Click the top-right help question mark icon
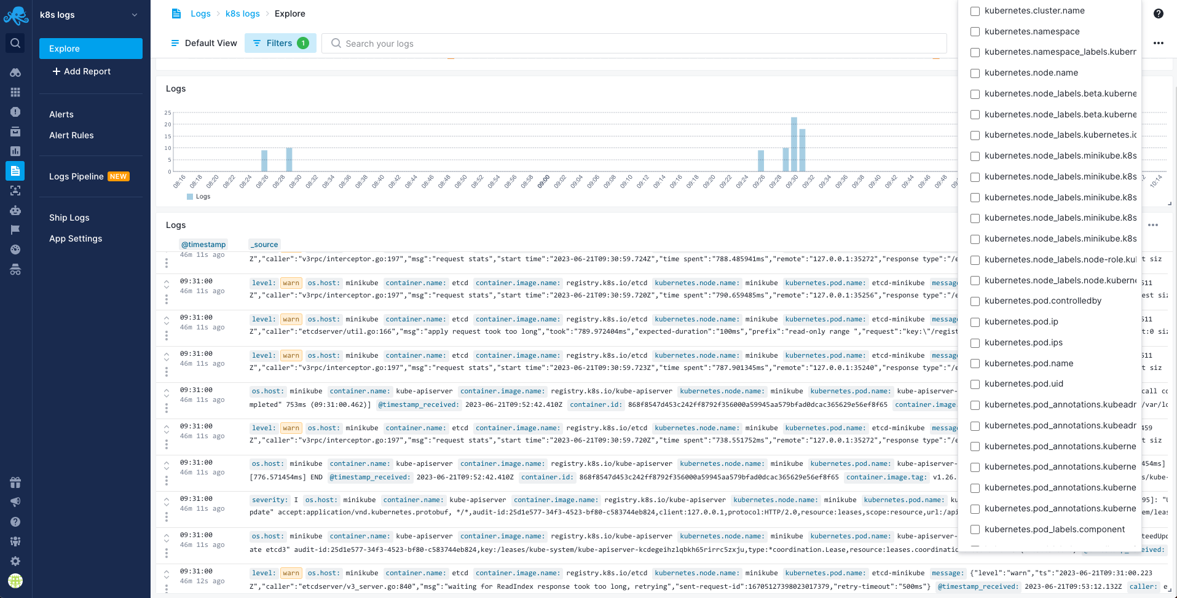1177x598 pixels. [1159, 14]
